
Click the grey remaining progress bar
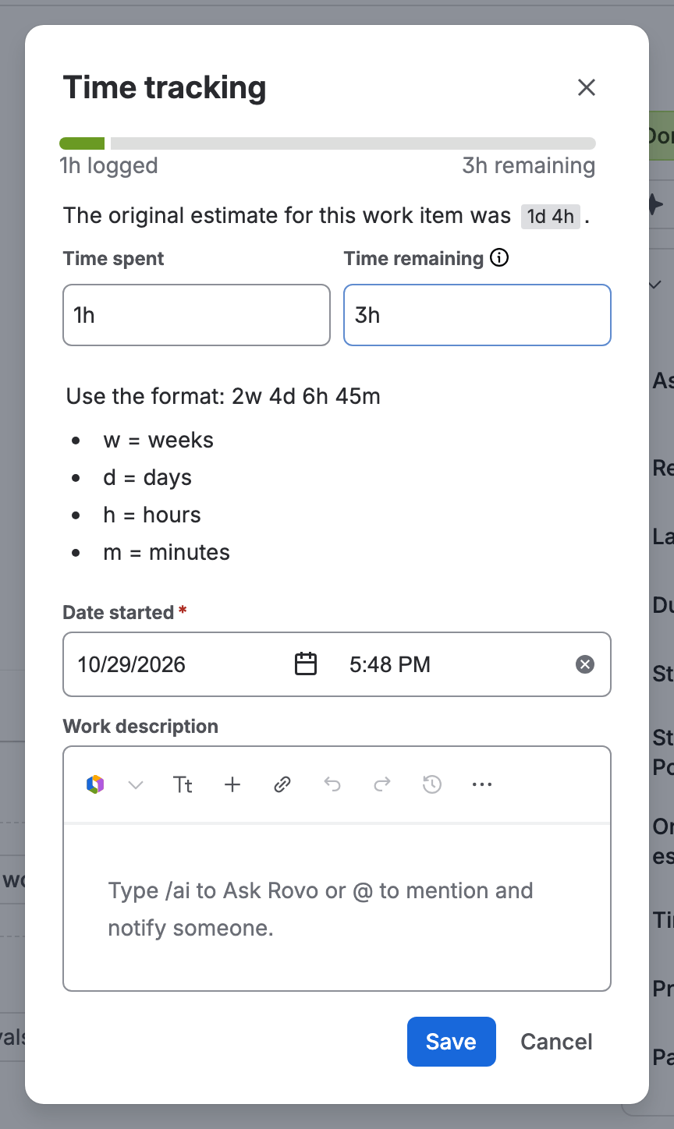coord(353,143)
